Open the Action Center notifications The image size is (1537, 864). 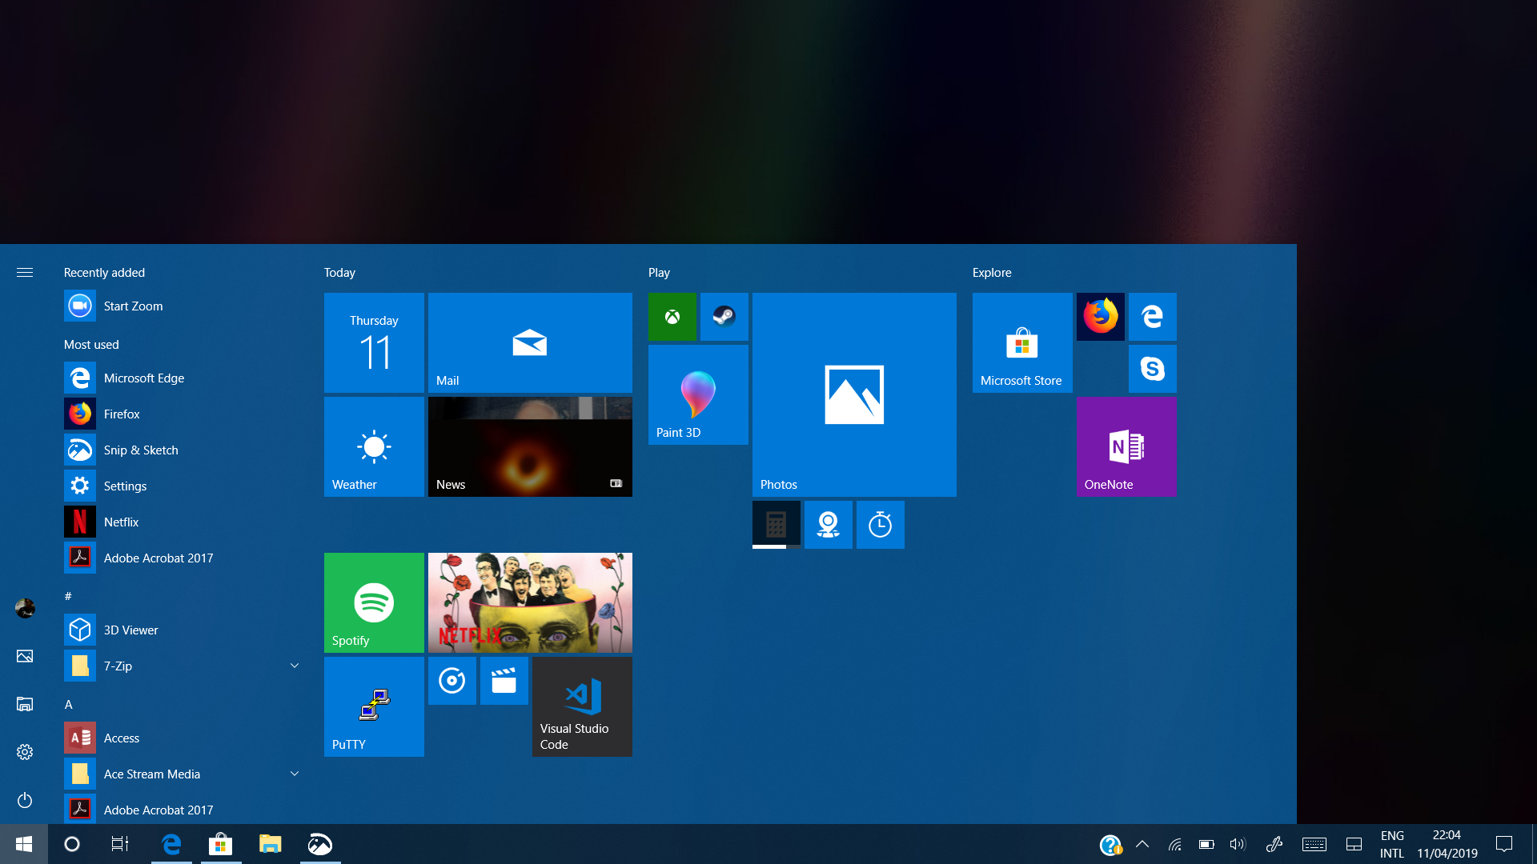click(x=1504, y=844)
